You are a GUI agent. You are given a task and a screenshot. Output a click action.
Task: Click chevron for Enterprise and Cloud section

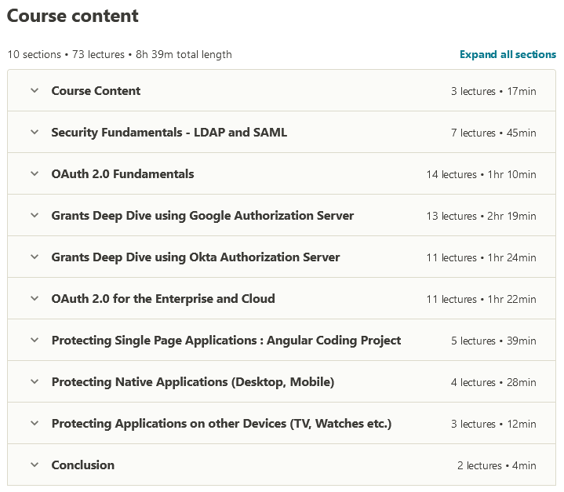click(x=35, y=299)
